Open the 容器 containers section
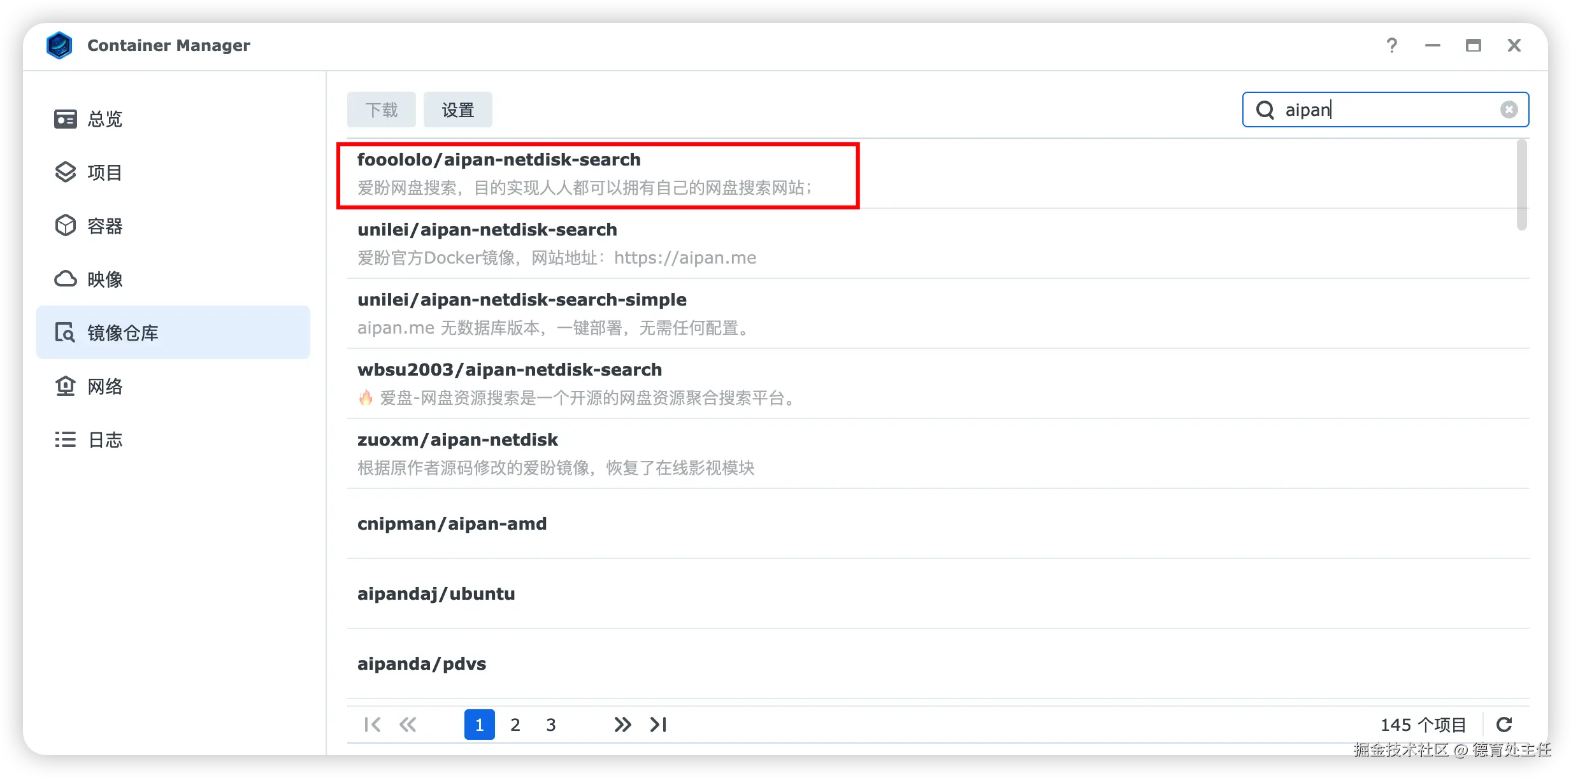The height and width of the screenshot is (778, 1571). 105,226
